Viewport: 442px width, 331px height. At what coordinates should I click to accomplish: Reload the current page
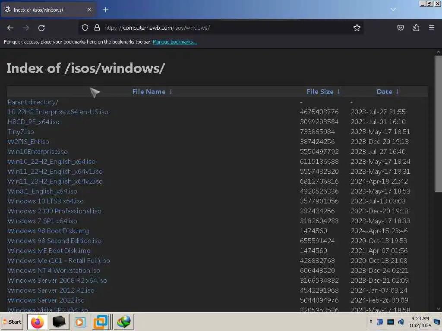point(41,28)
